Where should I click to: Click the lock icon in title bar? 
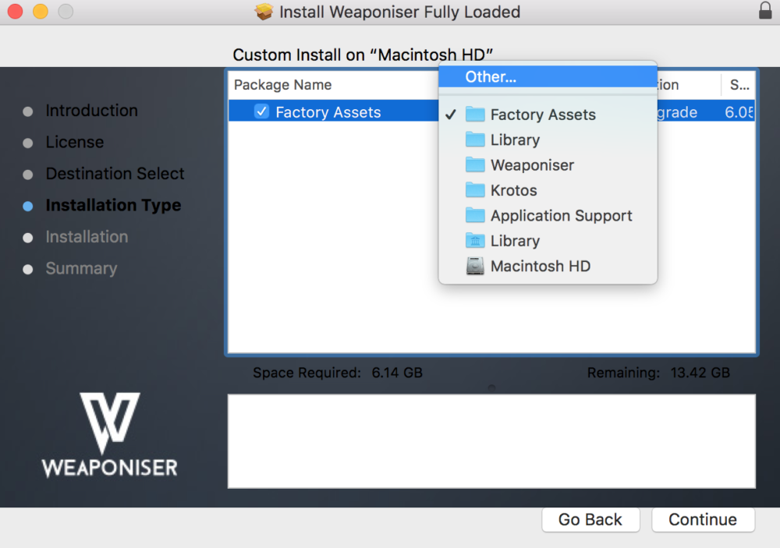tap(765, 10)
